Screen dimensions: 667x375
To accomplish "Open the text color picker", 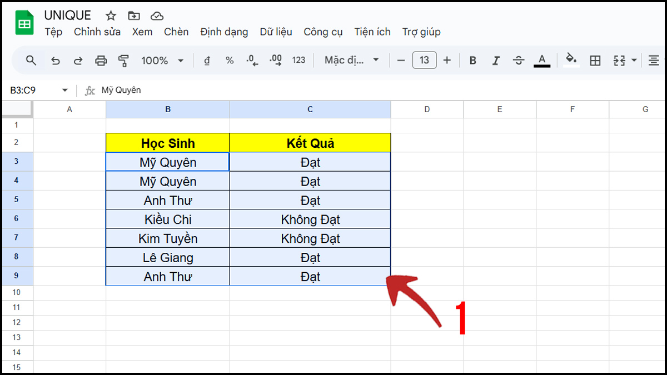I will 541,60.
